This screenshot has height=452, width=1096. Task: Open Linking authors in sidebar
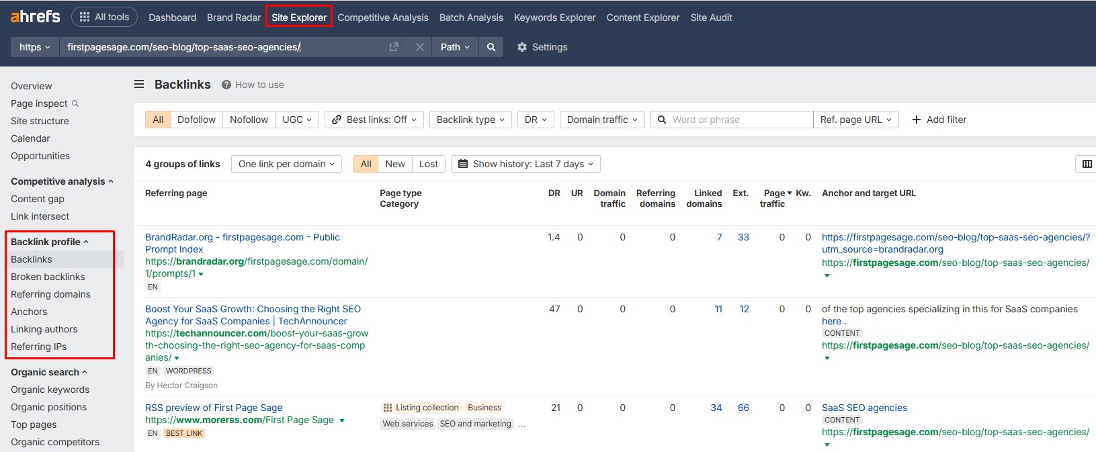(44, 329)
